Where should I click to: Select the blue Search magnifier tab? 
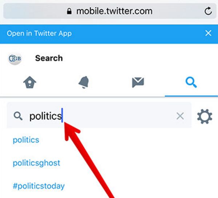tap(191, 82)
